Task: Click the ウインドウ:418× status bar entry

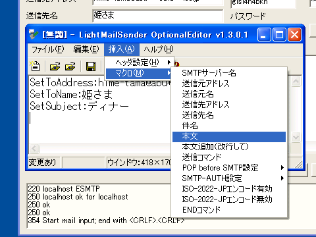Action: (x=139, y=163)
